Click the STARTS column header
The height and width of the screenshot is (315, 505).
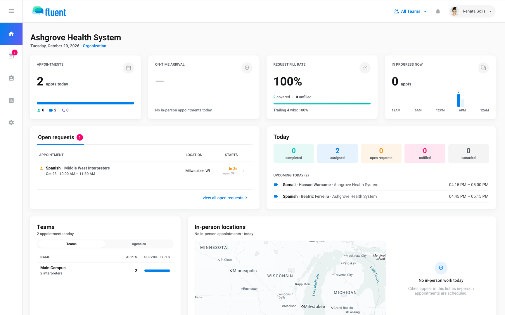click(231, 155)
